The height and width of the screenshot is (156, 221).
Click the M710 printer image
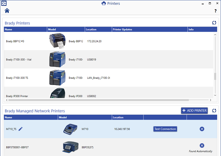[70, 129]
